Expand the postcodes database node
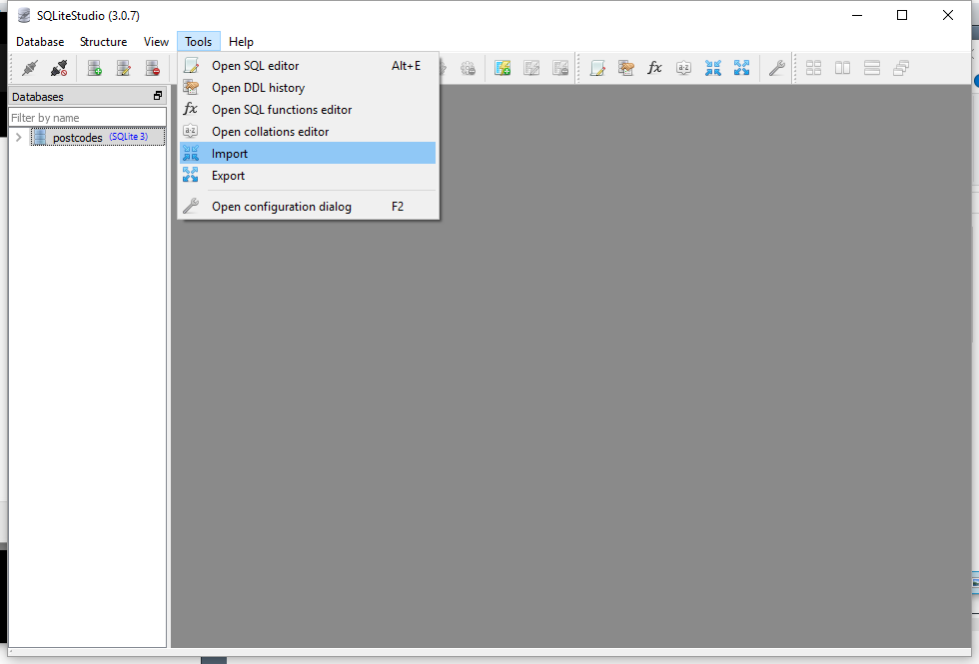Viewport: 979px width, 664px height. pos(17,137)
